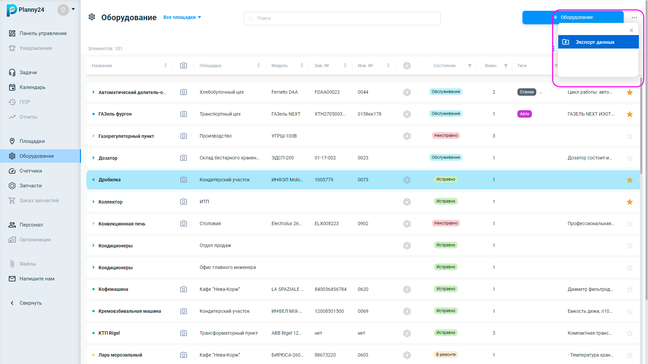The width and height of the screenshot is (648, 364).
Task: Click the Заказ запчастей cart icon
Action: point(12,201)
